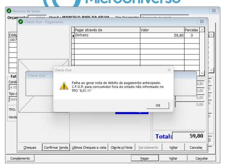
Task: Click the Parcelamento button
Action: 148,147
